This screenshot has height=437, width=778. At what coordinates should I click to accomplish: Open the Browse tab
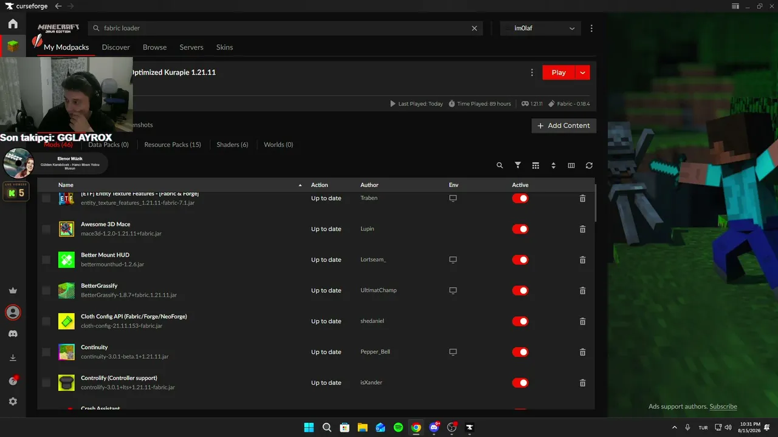(x=155, y=47)
